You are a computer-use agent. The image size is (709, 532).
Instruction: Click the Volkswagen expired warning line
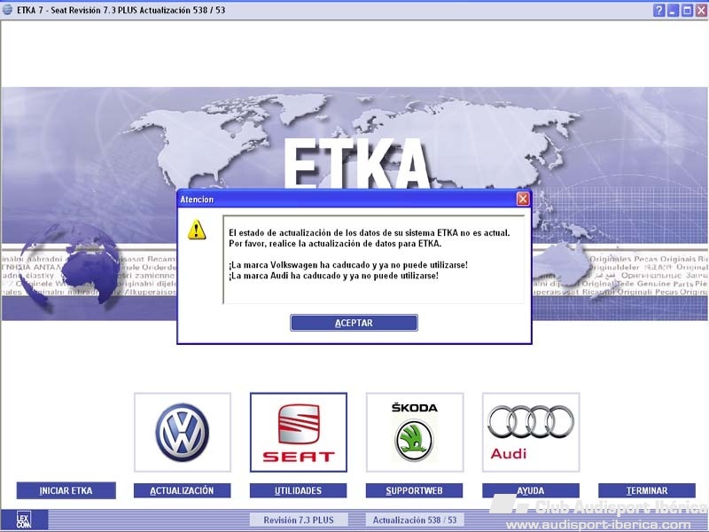(x=348, y=264)
